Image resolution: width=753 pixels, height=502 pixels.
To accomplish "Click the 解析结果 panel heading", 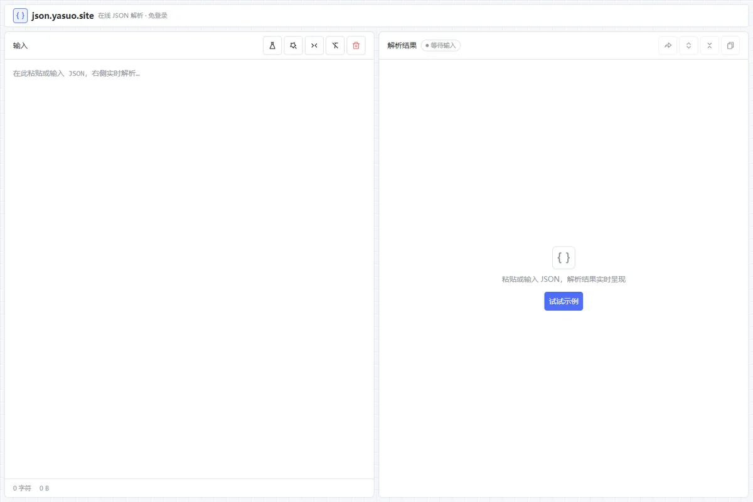I will [x=402, y=46].
